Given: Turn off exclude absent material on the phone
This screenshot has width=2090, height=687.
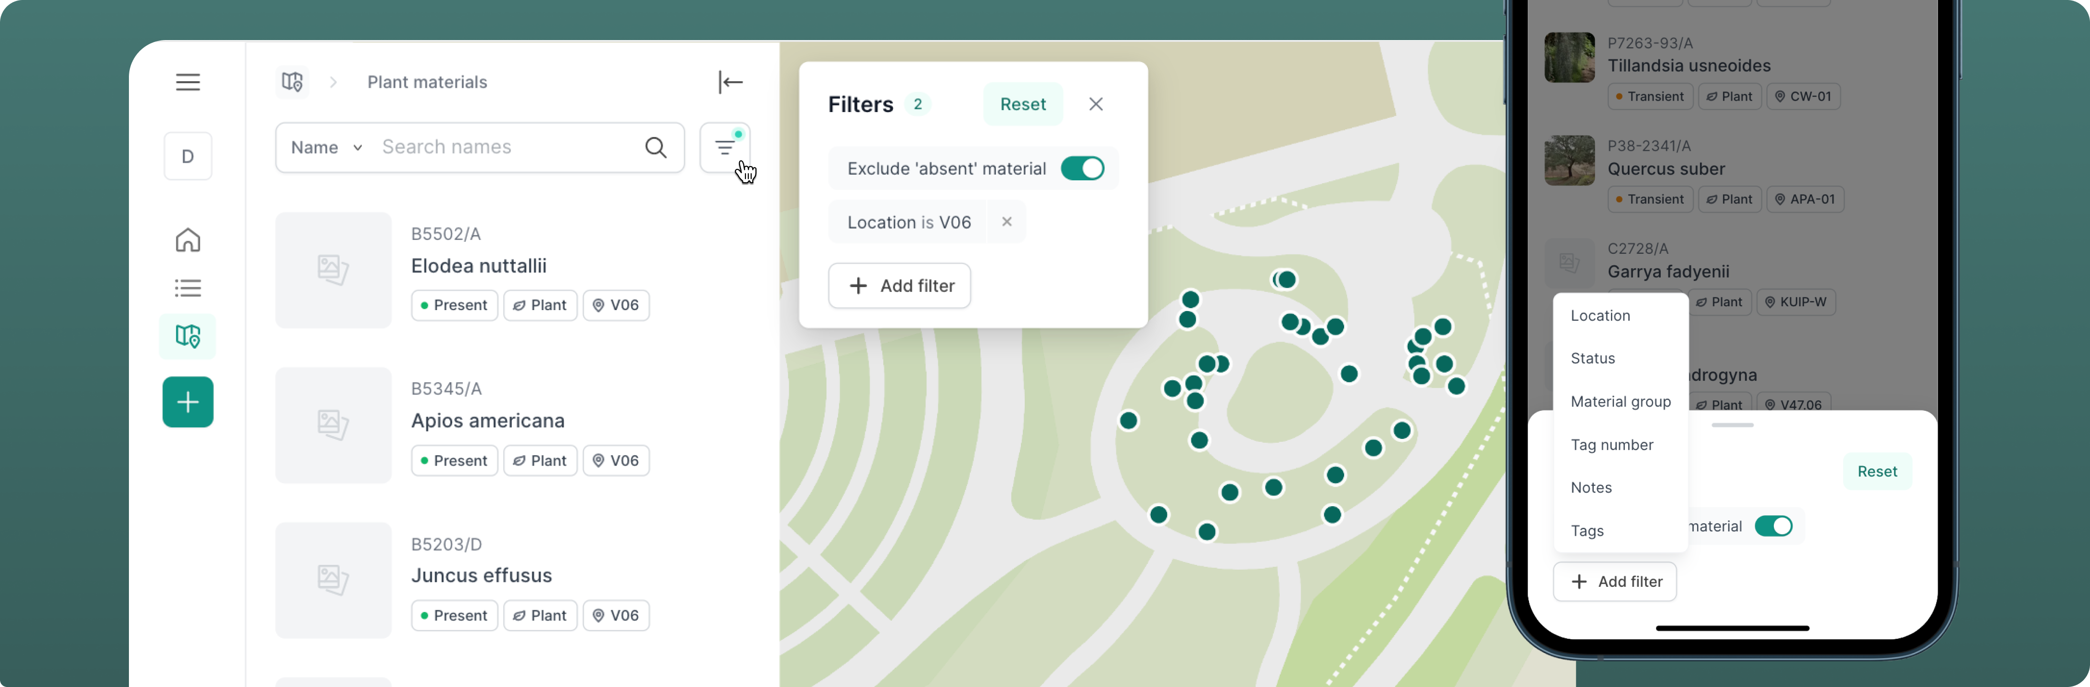Looking at the screenshot, I should [x=1774, y=526].
